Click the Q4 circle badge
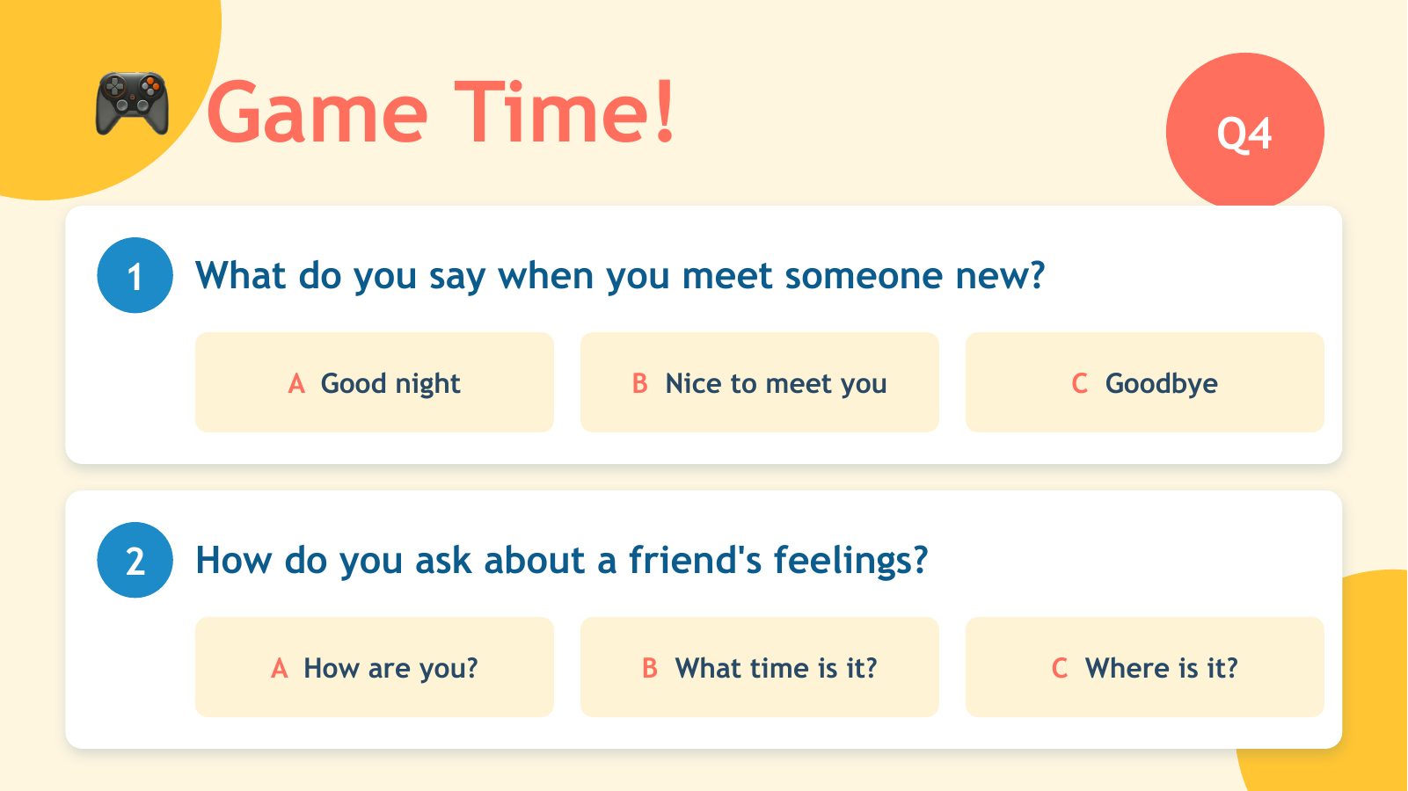Viewport: 1408px width, 791px height. click(x=1244, y=132)
